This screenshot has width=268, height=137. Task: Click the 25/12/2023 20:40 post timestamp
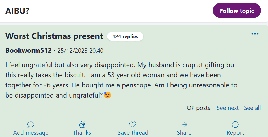[80, 51]
